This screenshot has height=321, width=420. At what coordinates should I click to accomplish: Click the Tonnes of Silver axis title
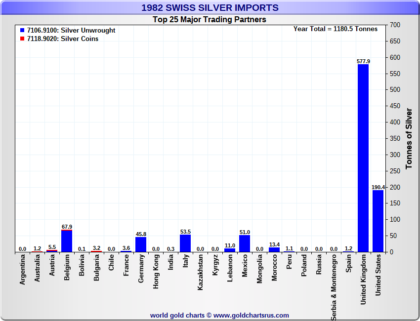409,138
